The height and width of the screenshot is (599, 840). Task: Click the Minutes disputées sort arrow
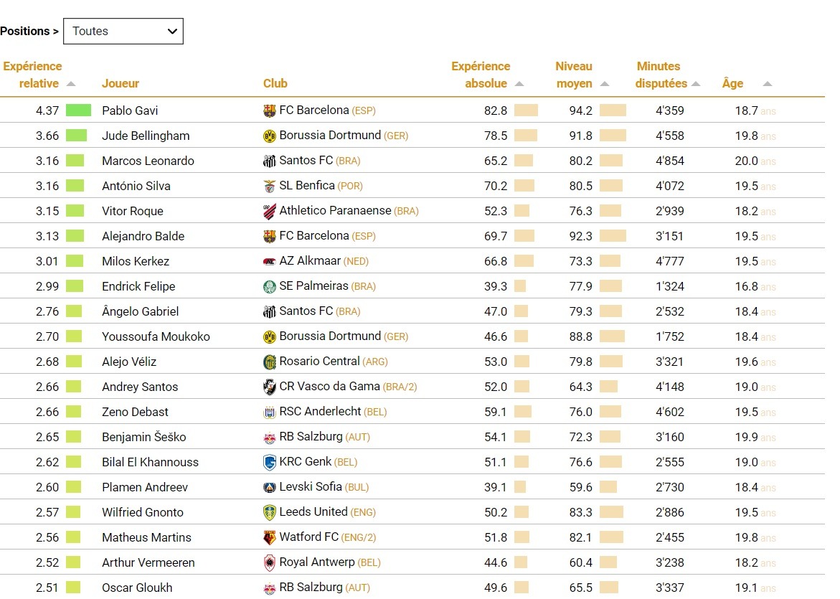[696, 84]
